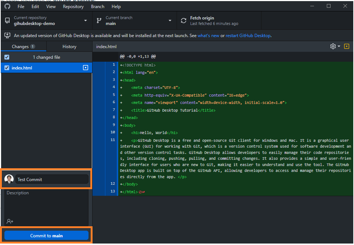
Task: Expand the Current branch dropdown arrow
Action: (170, 21)
